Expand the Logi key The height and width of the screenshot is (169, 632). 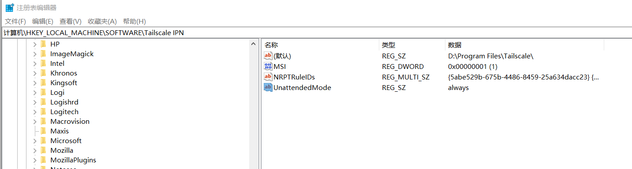[35, 93]
